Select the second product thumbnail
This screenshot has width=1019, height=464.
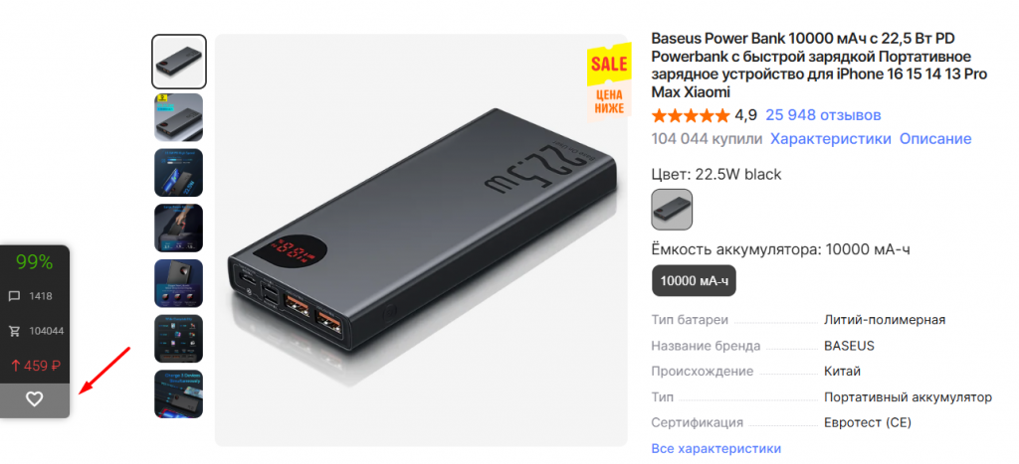click(x=179, y=117)
